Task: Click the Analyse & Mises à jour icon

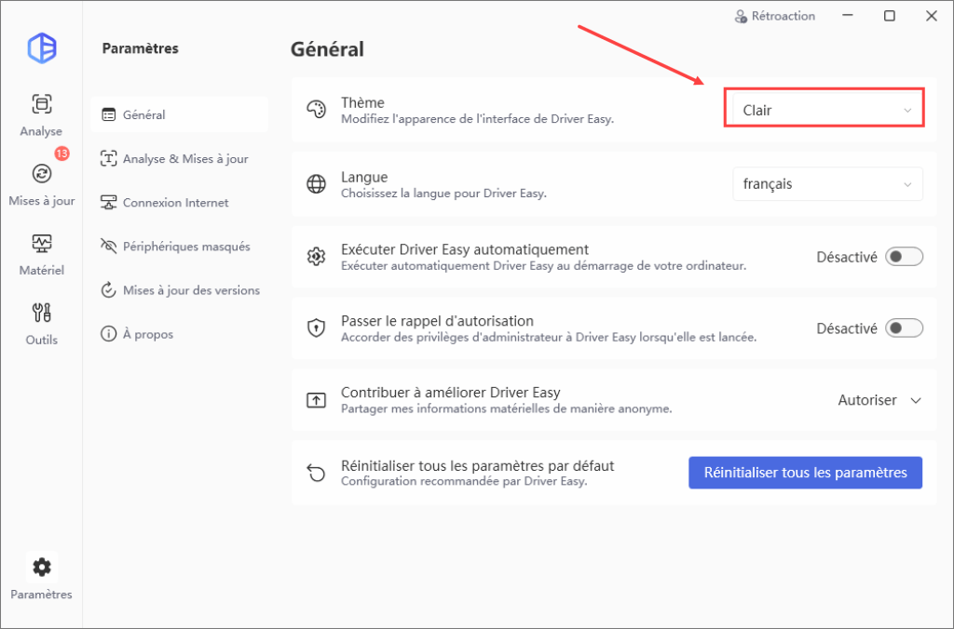Action: [x=108, y=158]
